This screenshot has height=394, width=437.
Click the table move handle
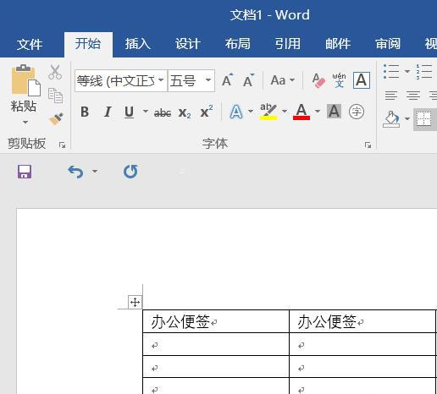click(x=135, y=303)
